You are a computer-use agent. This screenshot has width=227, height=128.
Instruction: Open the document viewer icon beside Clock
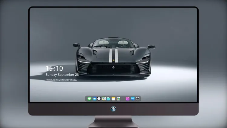(104, 99)
